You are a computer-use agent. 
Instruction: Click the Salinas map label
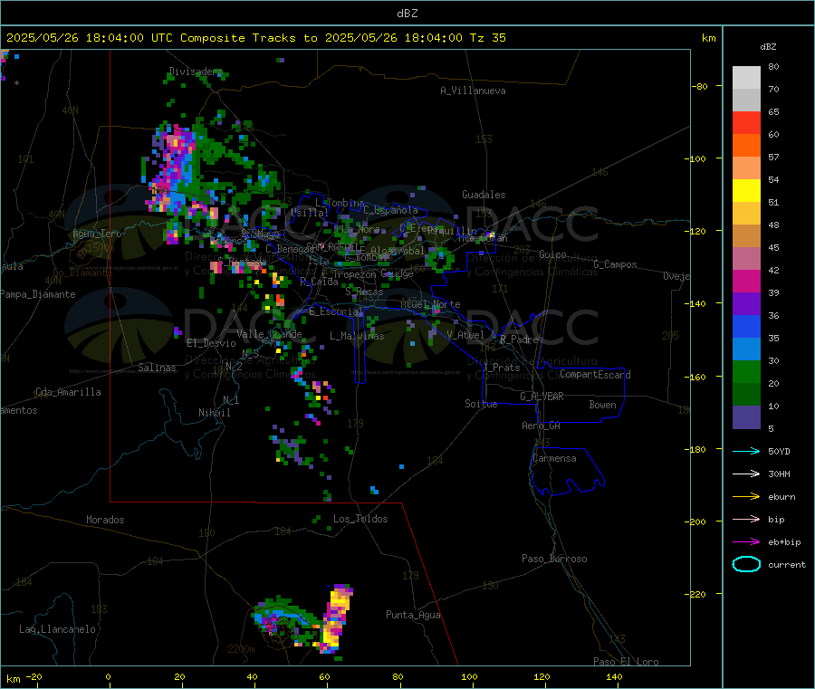point(157,368)
